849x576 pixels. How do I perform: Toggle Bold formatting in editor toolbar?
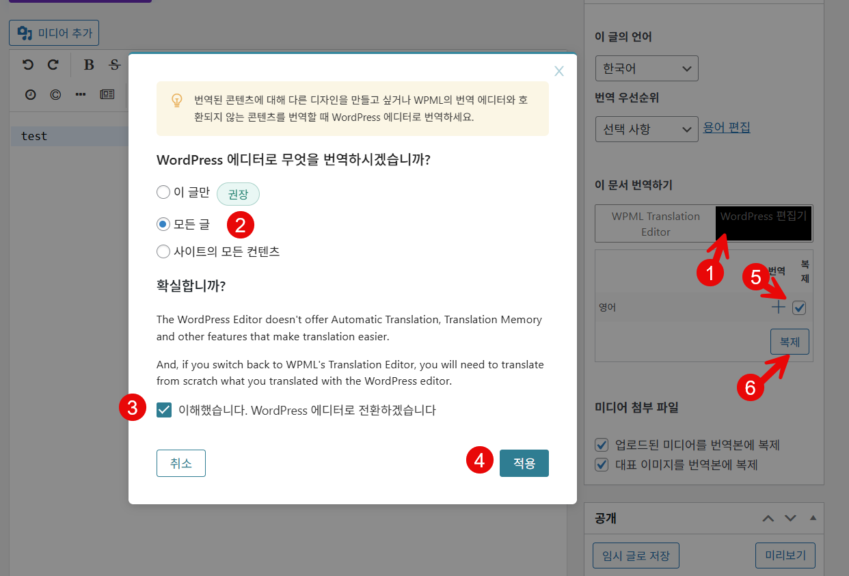click(x=88, y=65)
